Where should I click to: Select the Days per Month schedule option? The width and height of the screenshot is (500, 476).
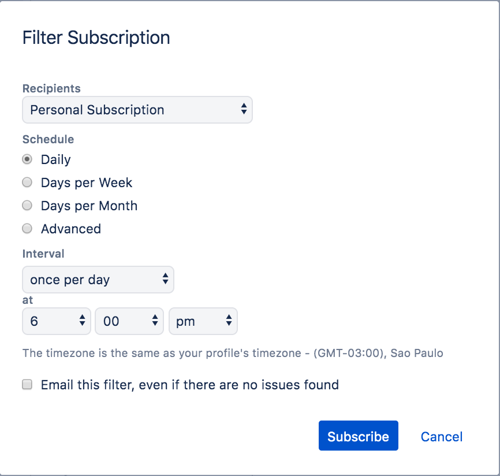(x=27, y=205)
